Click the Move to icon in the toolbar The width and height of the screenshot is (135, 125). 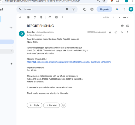point(56,17)
